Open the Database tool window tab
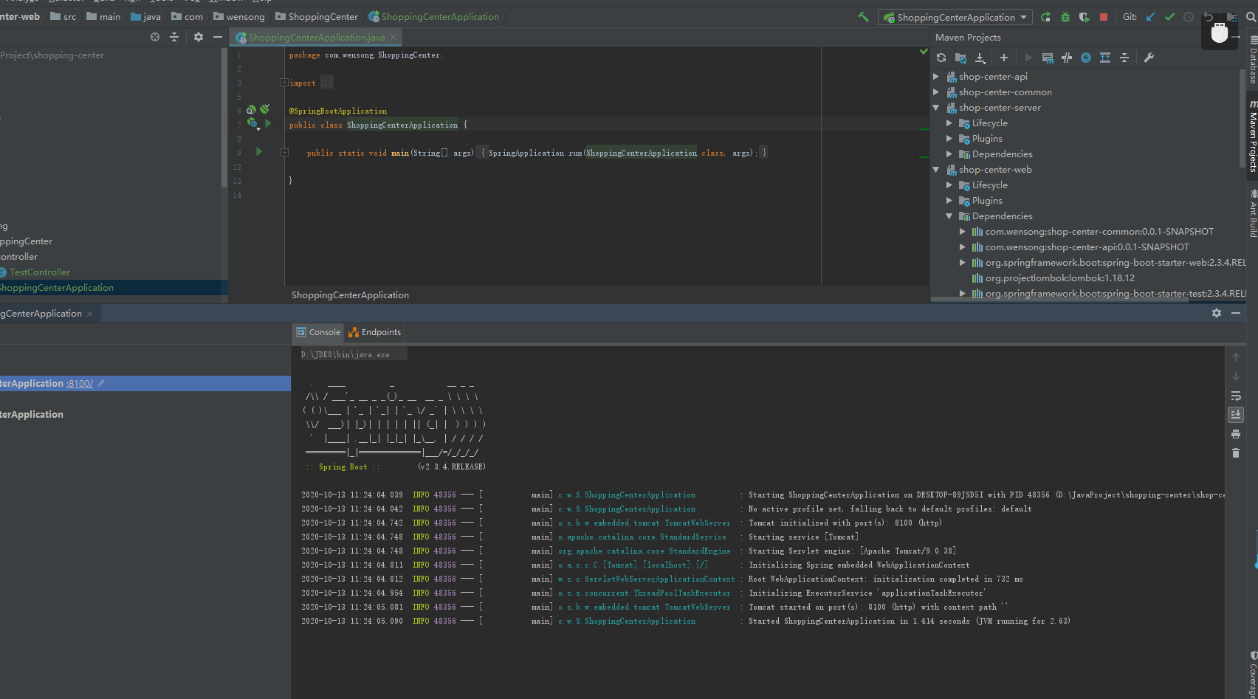The height and width of the screenshot is (699, 1258). point(1253,61)
